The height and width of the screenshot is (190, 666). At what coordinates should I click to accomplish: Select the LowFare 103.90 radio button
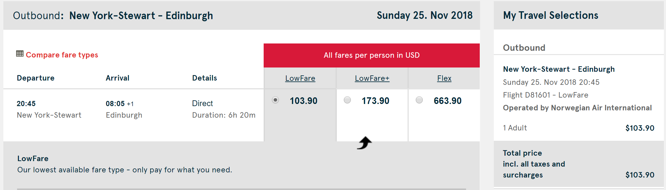275,100
